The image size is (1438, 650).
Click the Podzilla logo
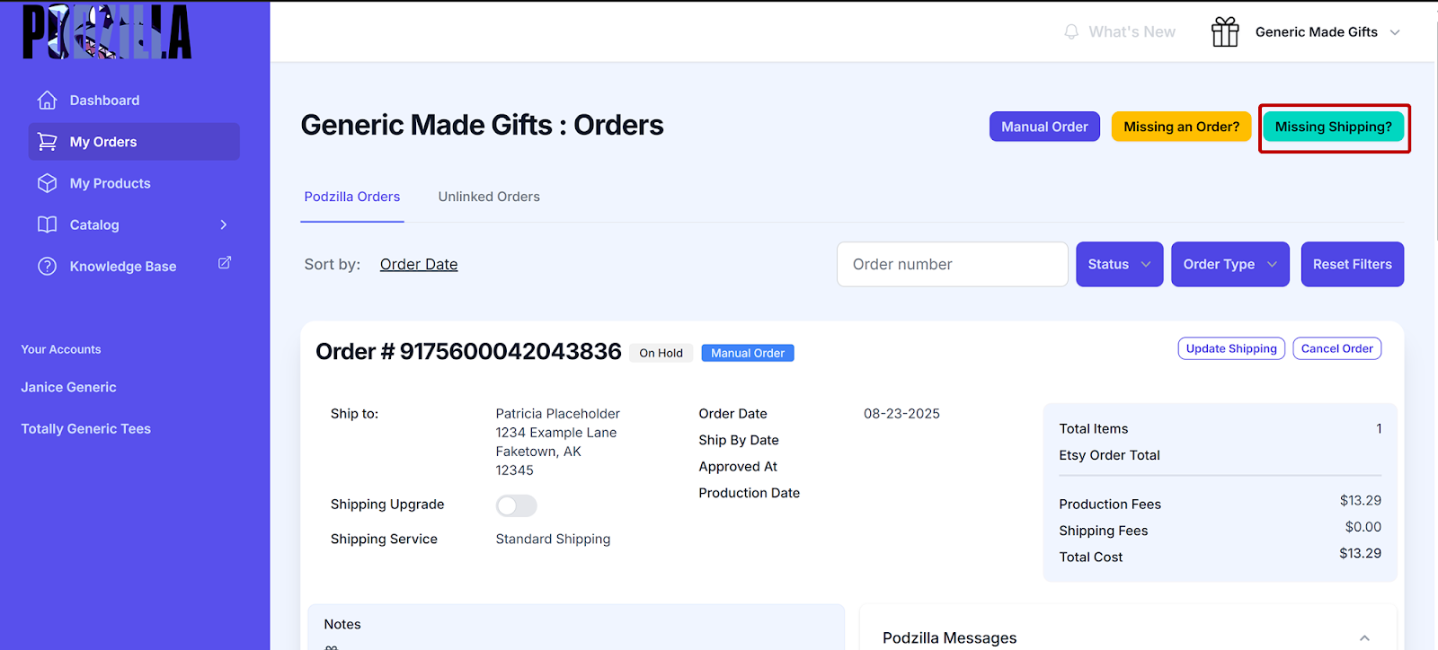pyautogui.click(x=107, y=31)
